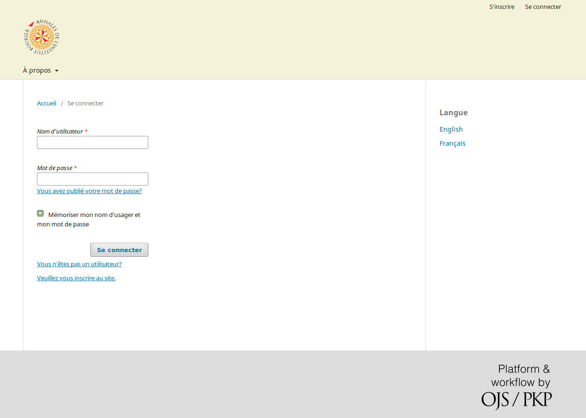586x418 pixels.
Task: Open the forgotten password link
Action: 89,191
